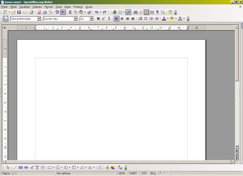Click the Copy icon
243x176 pixels.
coord(76,12)
